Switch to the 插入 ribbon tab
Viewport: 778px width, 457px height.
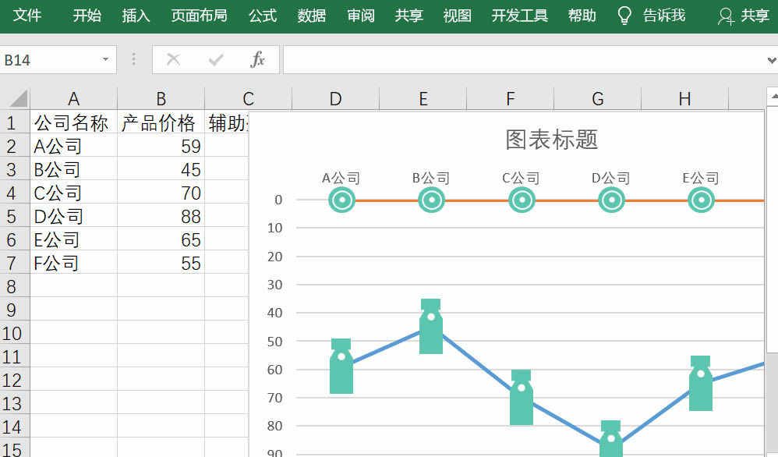click(x=135, y=15)
